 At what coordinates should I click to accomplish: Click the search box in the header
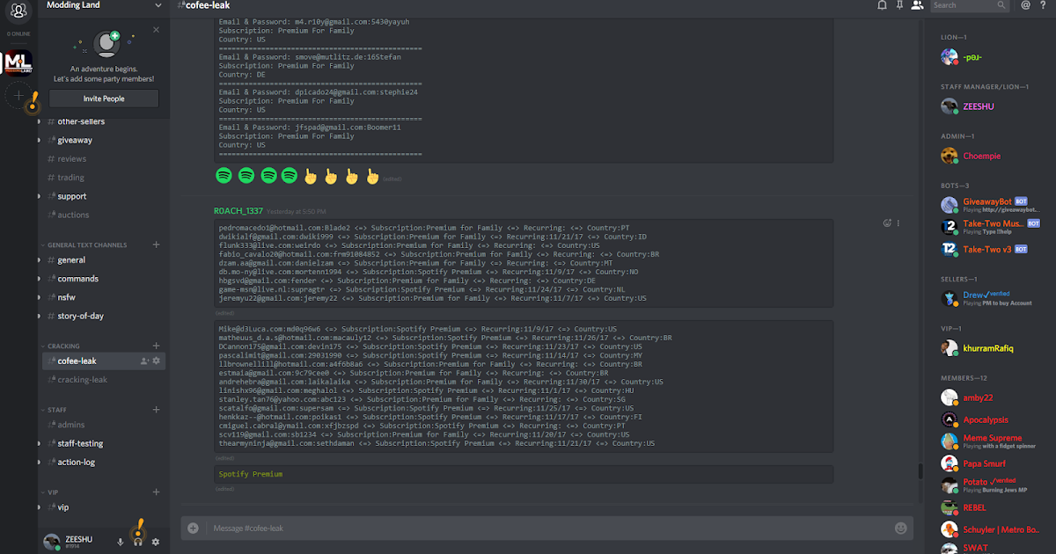(970, 5)
